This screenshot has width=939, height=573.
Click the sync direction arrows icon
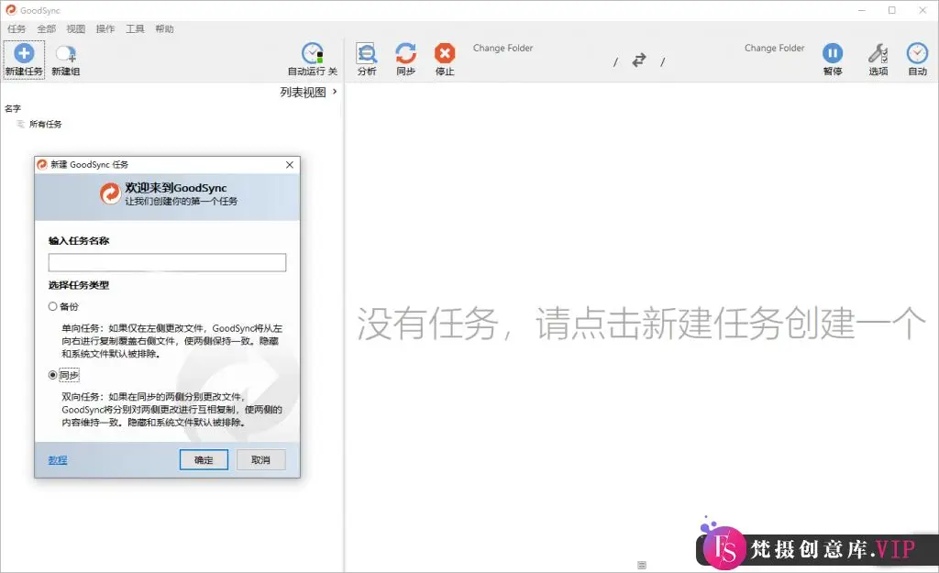point(639,60)
